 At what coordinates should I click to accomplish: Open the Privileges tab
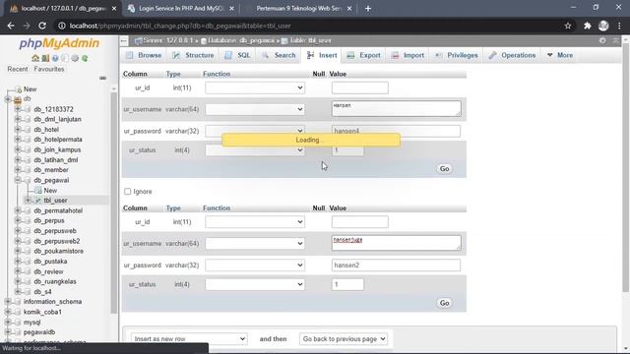457,55
